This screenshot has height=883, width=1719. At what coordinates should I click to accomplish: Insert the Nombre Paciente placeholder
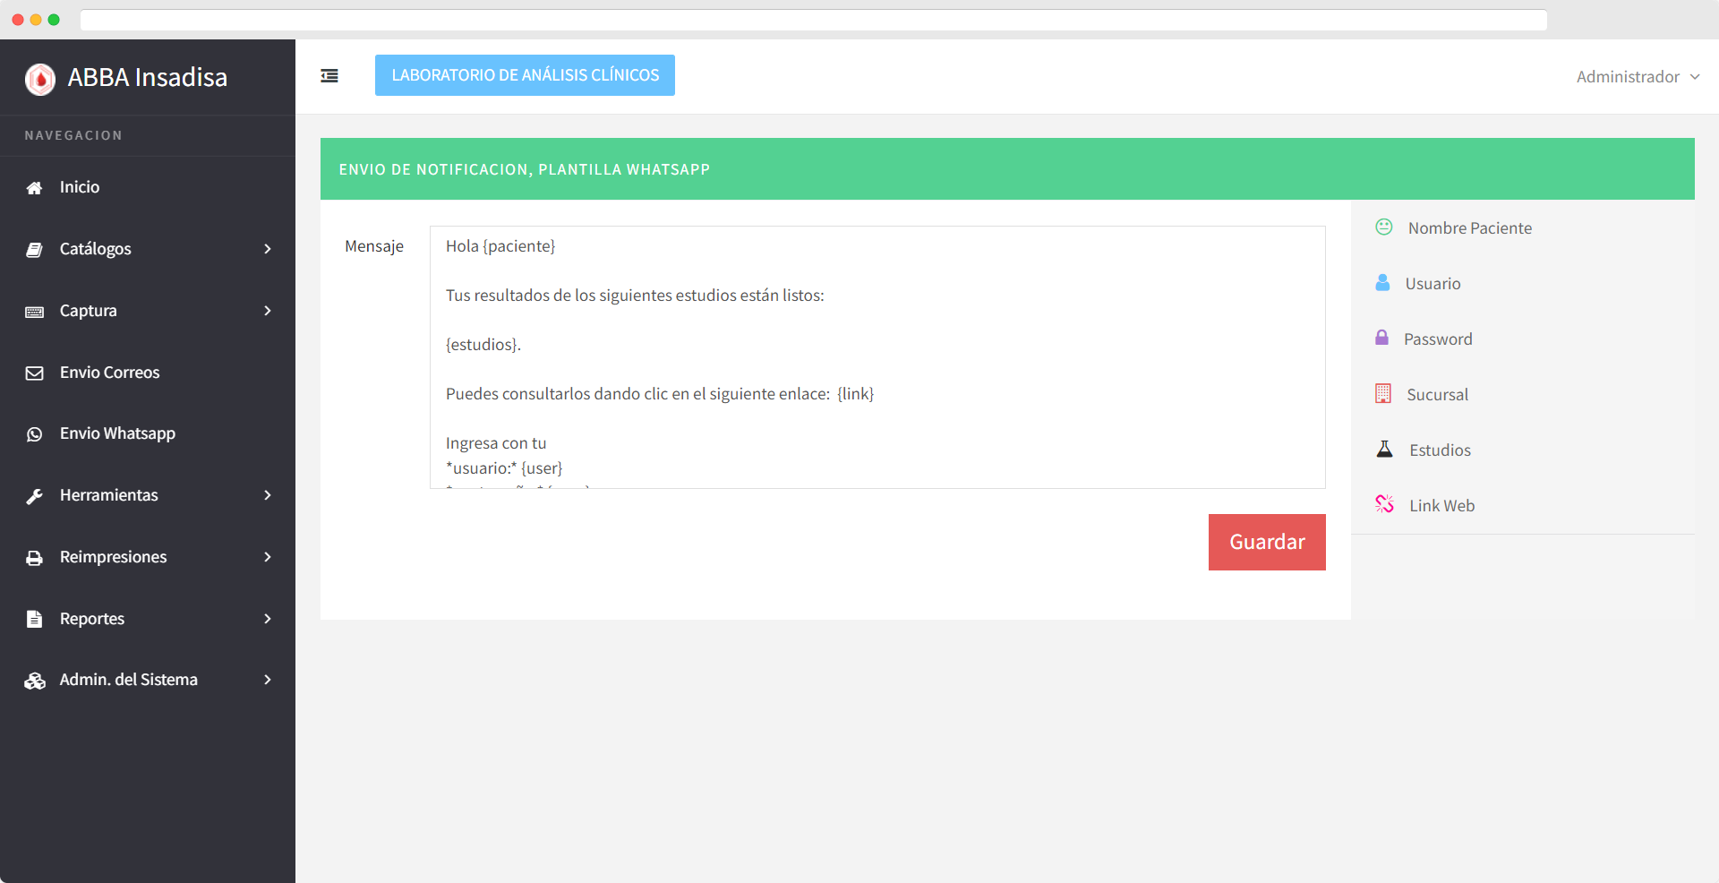[1469, 228]
